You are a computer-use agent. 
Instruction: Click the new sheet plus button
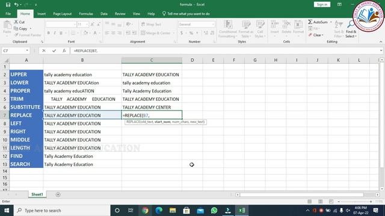[58, 194]
